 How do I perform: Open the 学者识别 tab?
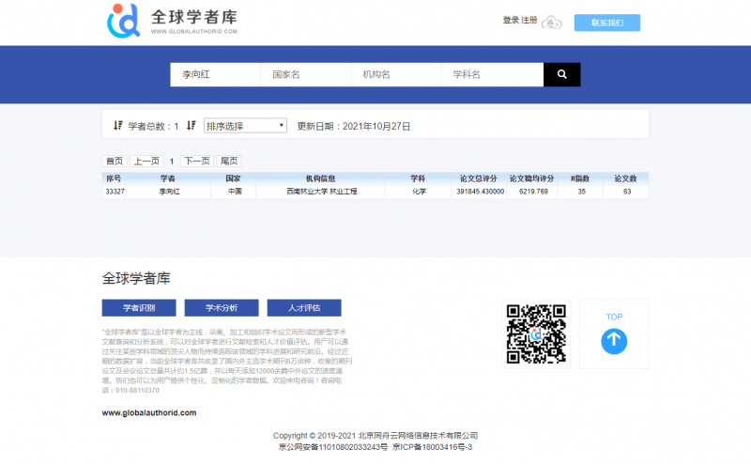[139, 308]
